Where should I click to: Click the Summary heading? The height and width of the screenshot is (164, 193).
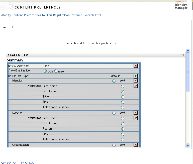(x=15, y=60)
